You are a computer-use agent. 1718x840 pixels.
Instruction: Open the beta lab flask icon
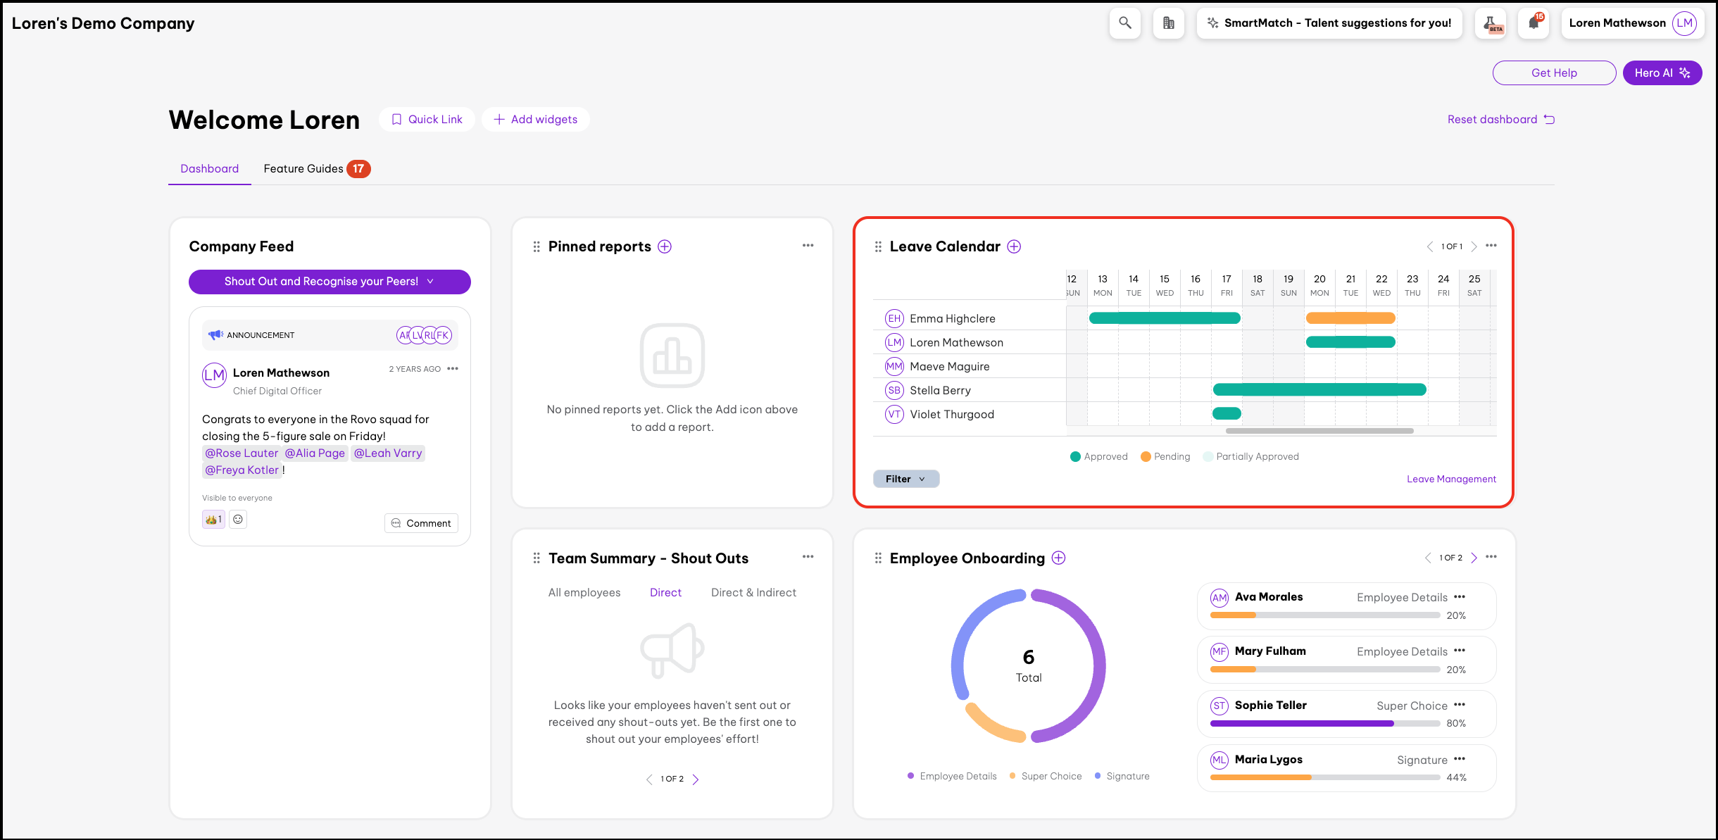[x=1491, y=24]
